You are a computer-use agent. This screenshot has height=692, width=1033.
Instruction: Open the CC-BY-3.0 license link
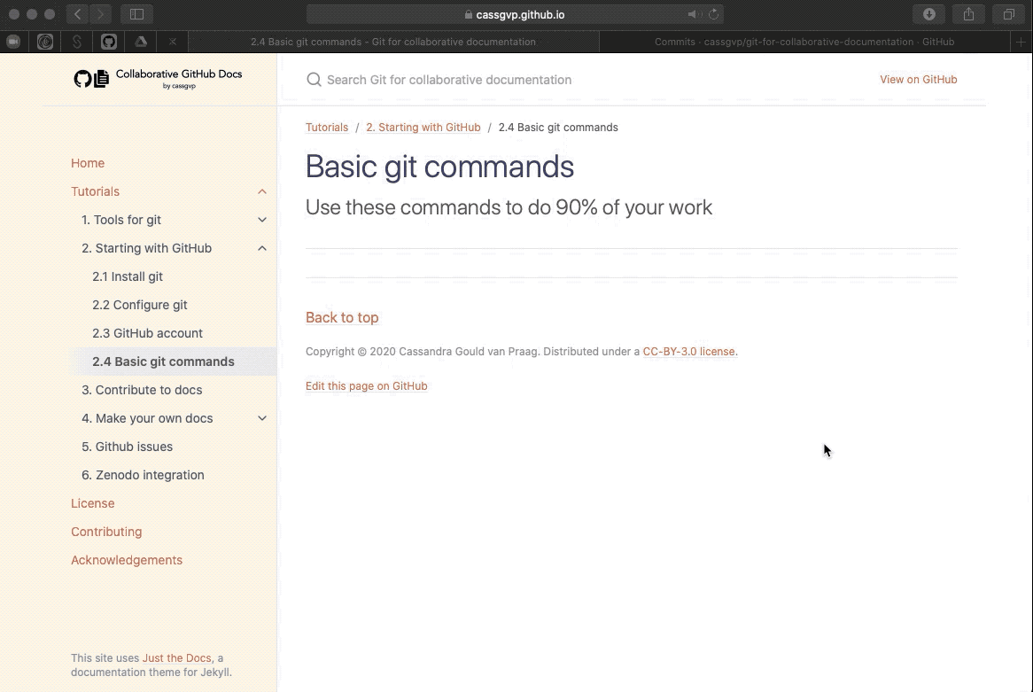688,351
